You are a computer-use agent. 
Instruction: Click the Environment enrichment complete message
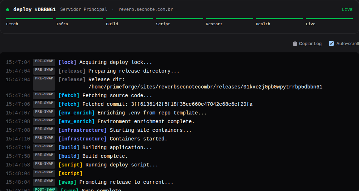[146, 121]
